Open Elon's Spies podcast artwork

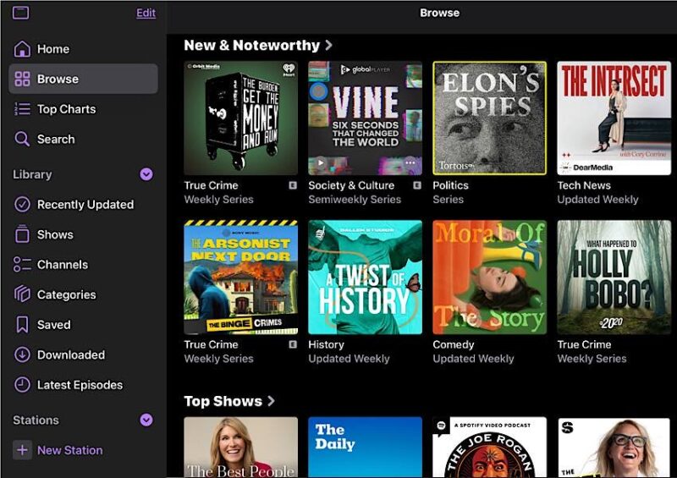[490, 118]
